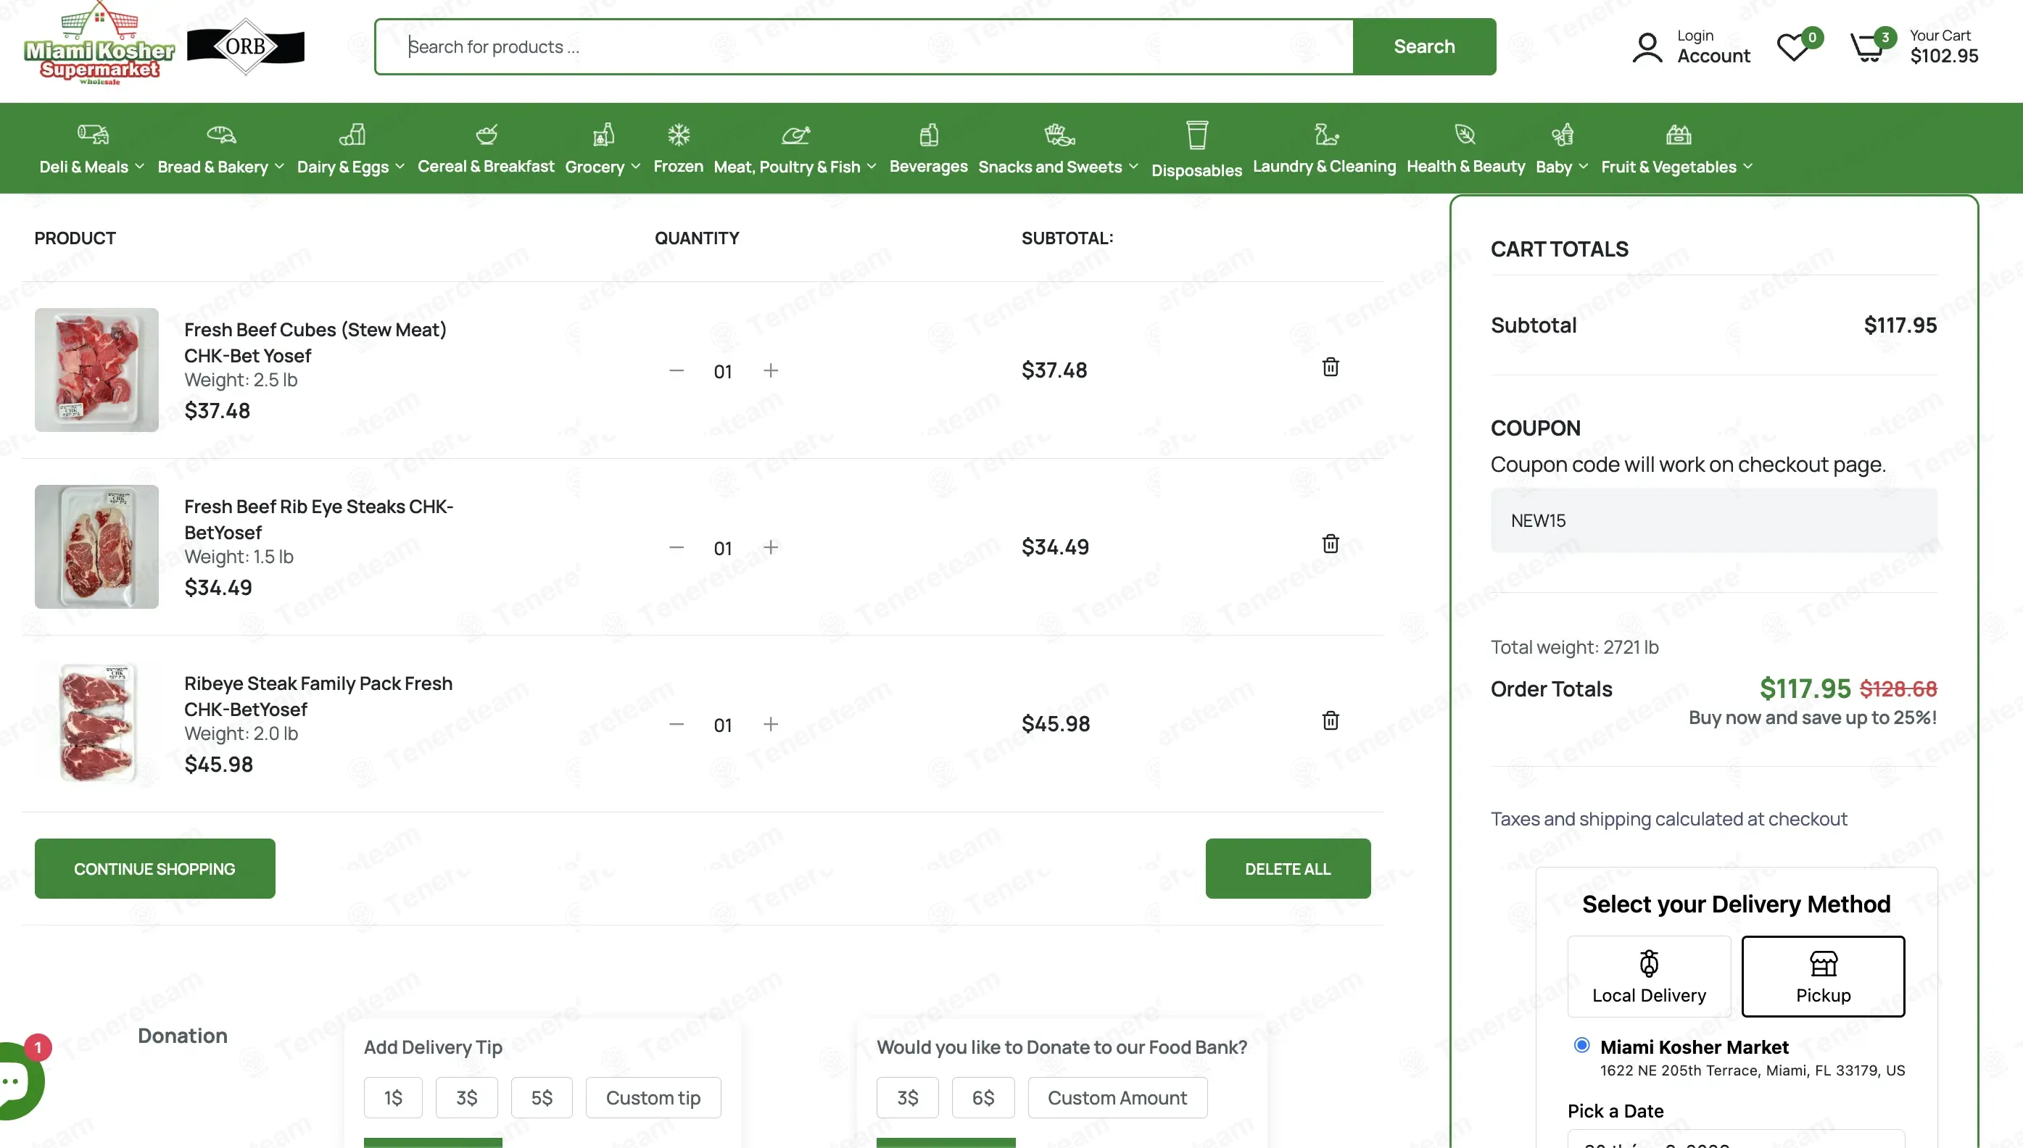Click the Bread & Bakery category icon
2023x1148 pixels.
tap(221, 134)
